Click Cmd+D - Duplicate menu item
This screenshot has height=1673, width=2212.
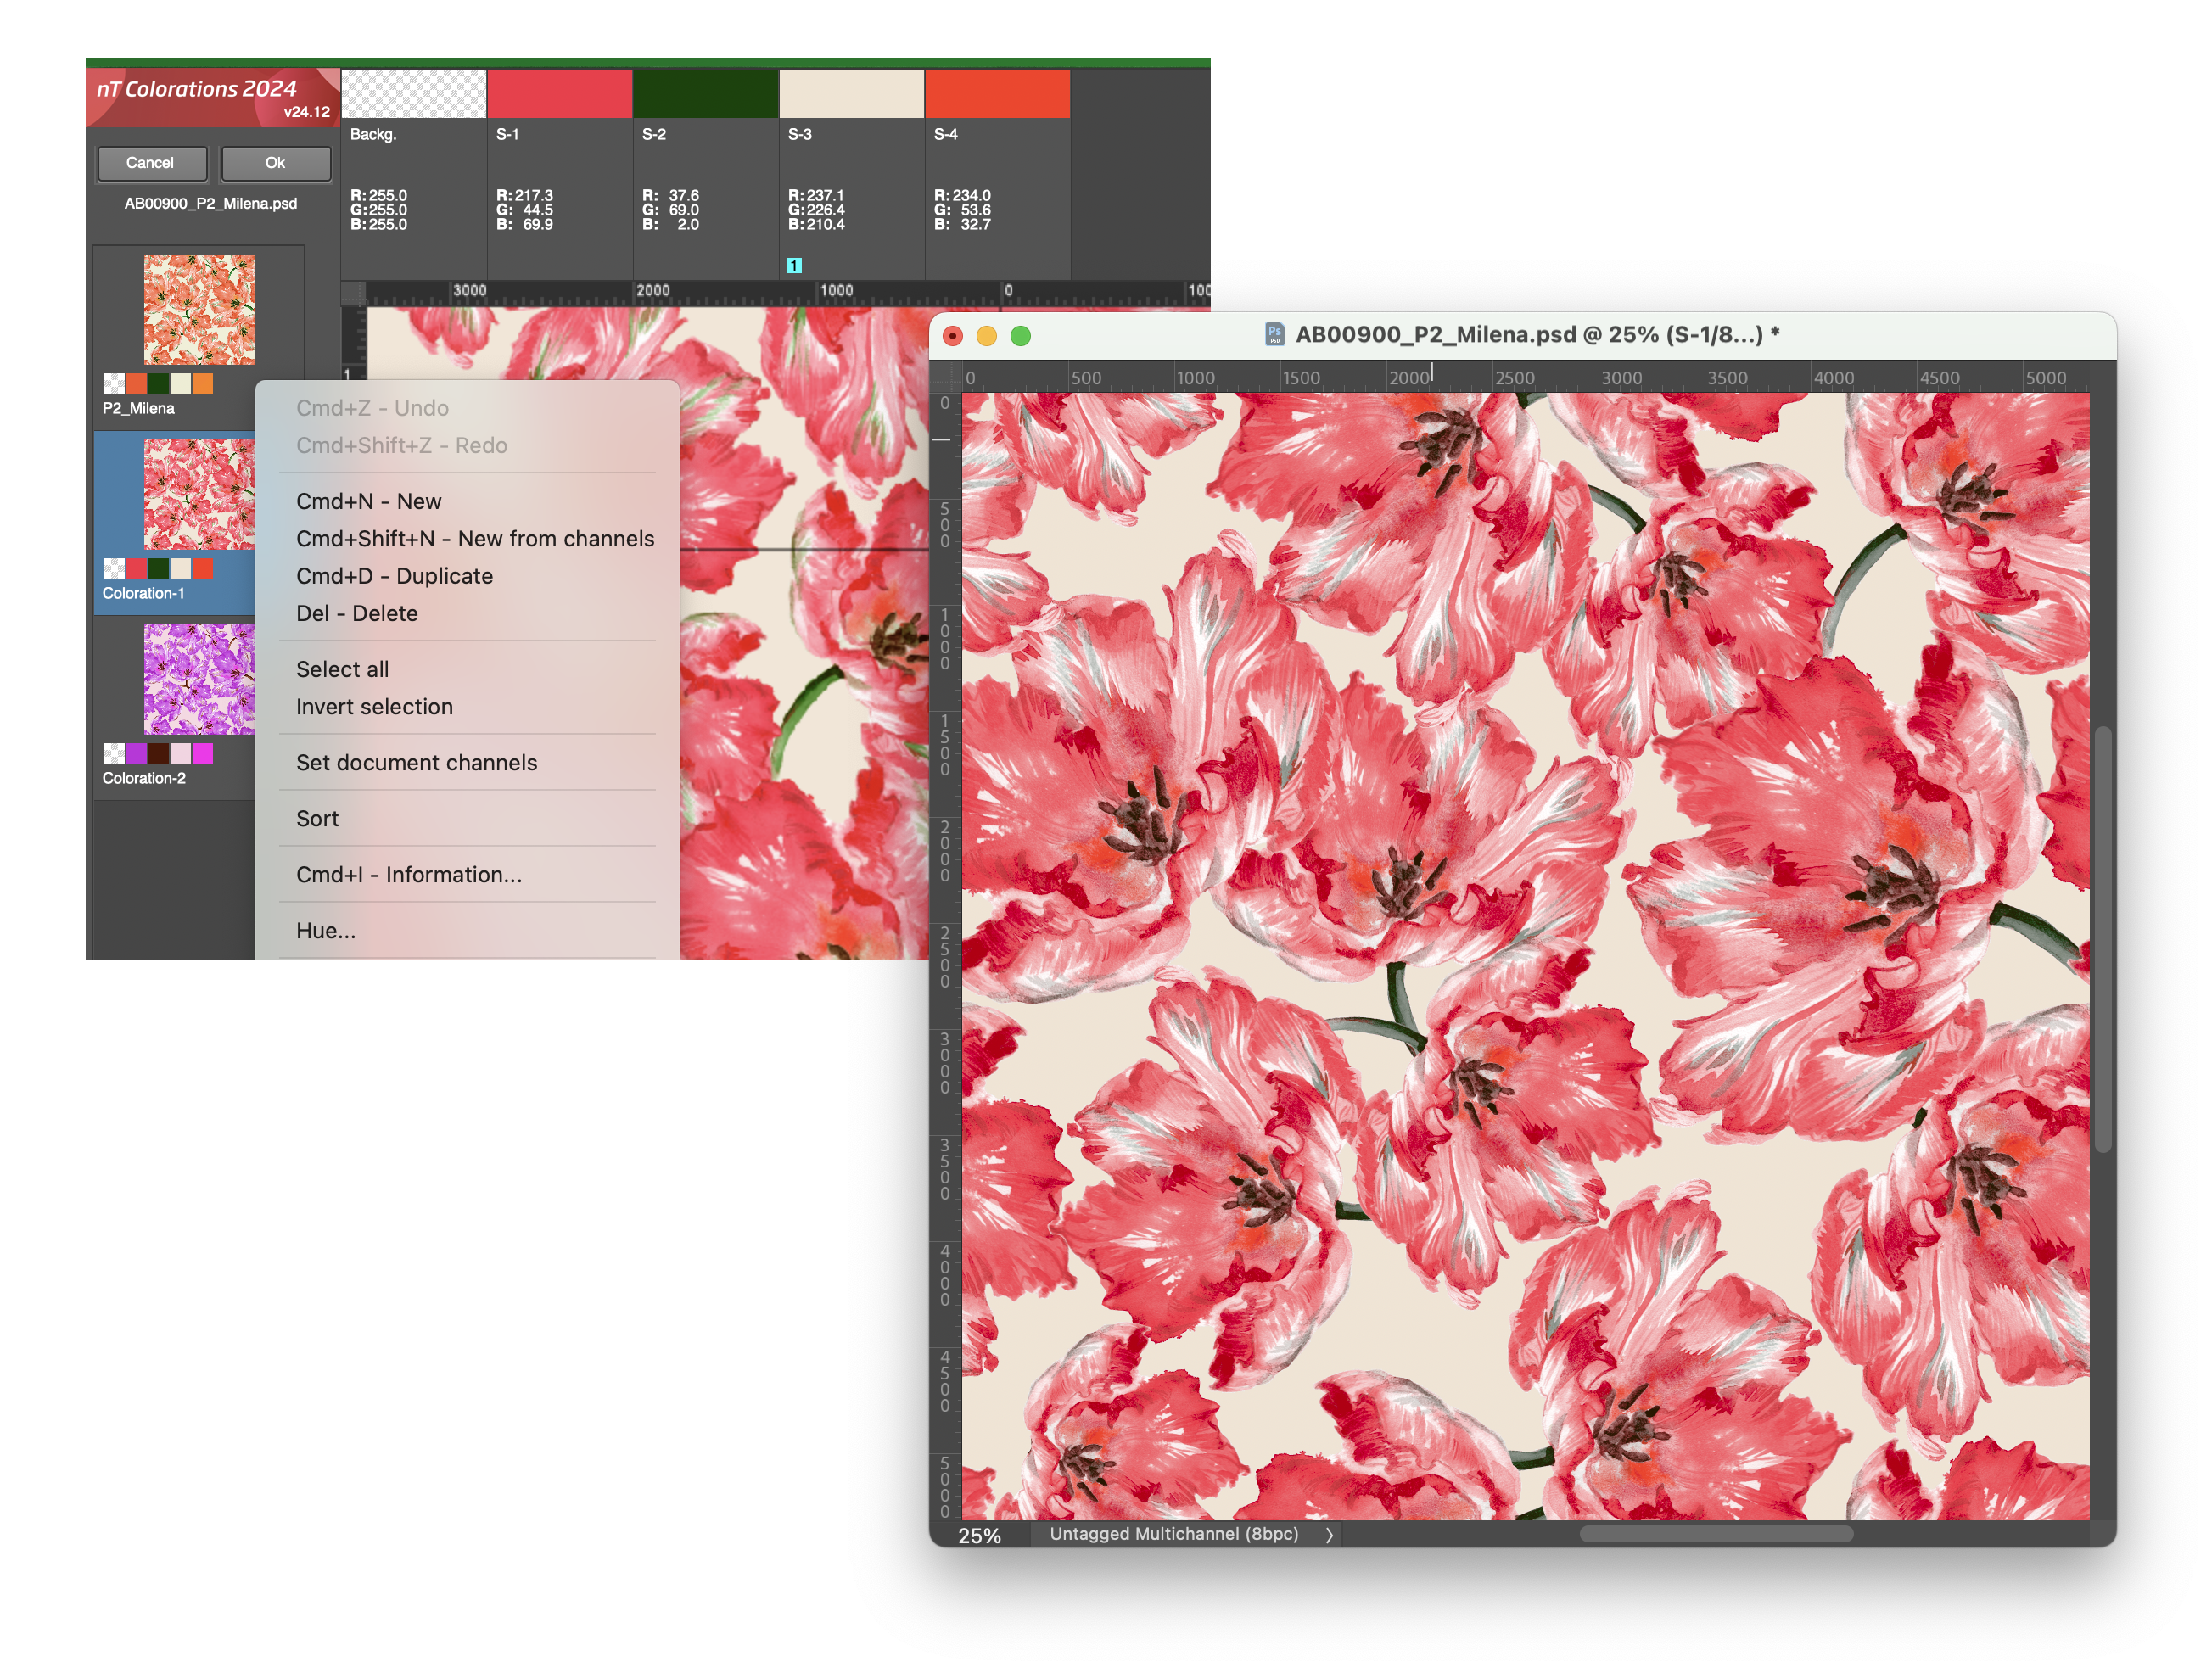click(x=394, y=576)
